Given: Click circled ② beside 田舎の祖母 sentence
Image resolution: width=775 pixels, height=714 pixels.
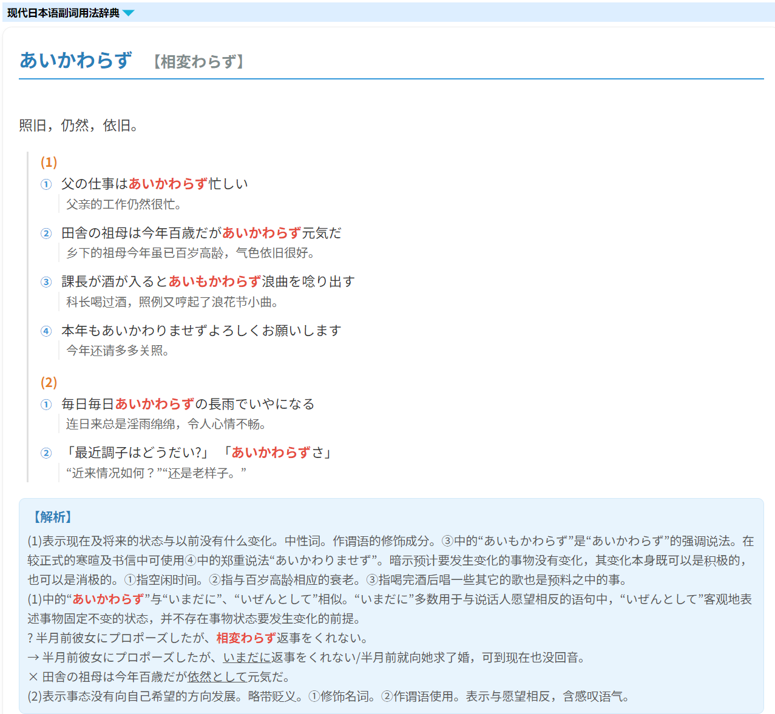Looking at the screenshot, I should pyautogui.click(x=46, y=234).
